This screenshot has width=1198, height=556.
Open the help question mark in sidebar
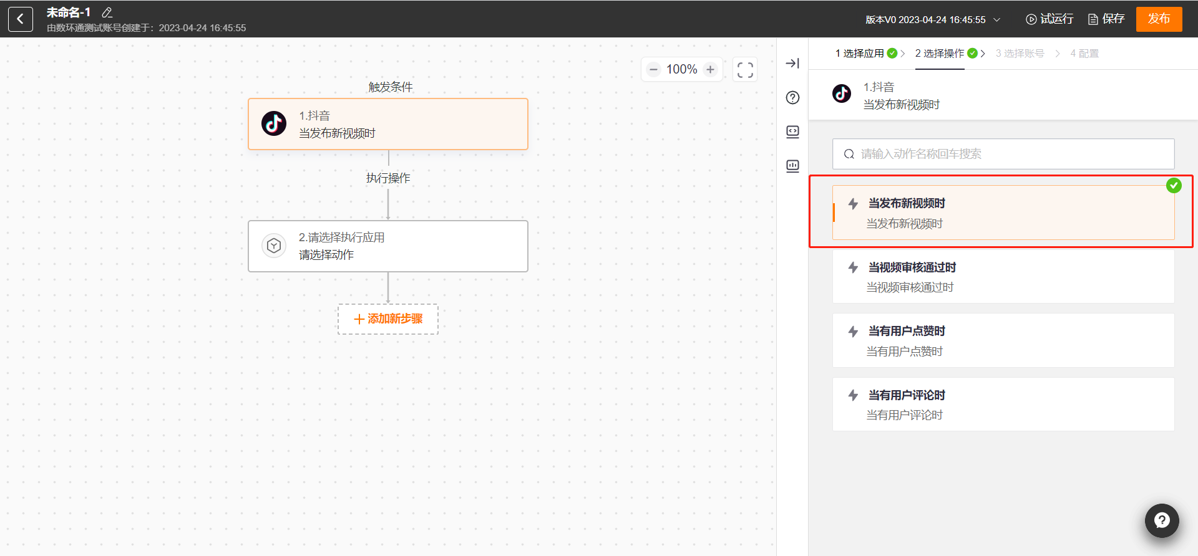792,98
